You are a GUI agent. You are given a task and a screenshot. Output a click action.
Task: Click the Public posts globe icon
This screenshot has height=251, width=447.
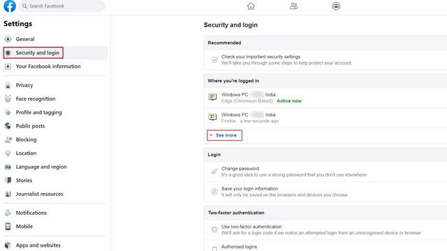tap(8, 125)
